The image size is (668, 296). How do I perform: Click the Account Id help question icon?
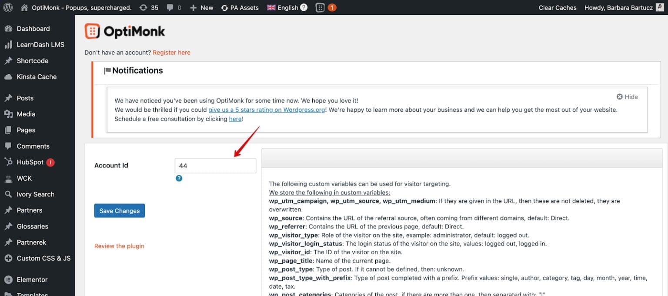(x=179, y=178)
